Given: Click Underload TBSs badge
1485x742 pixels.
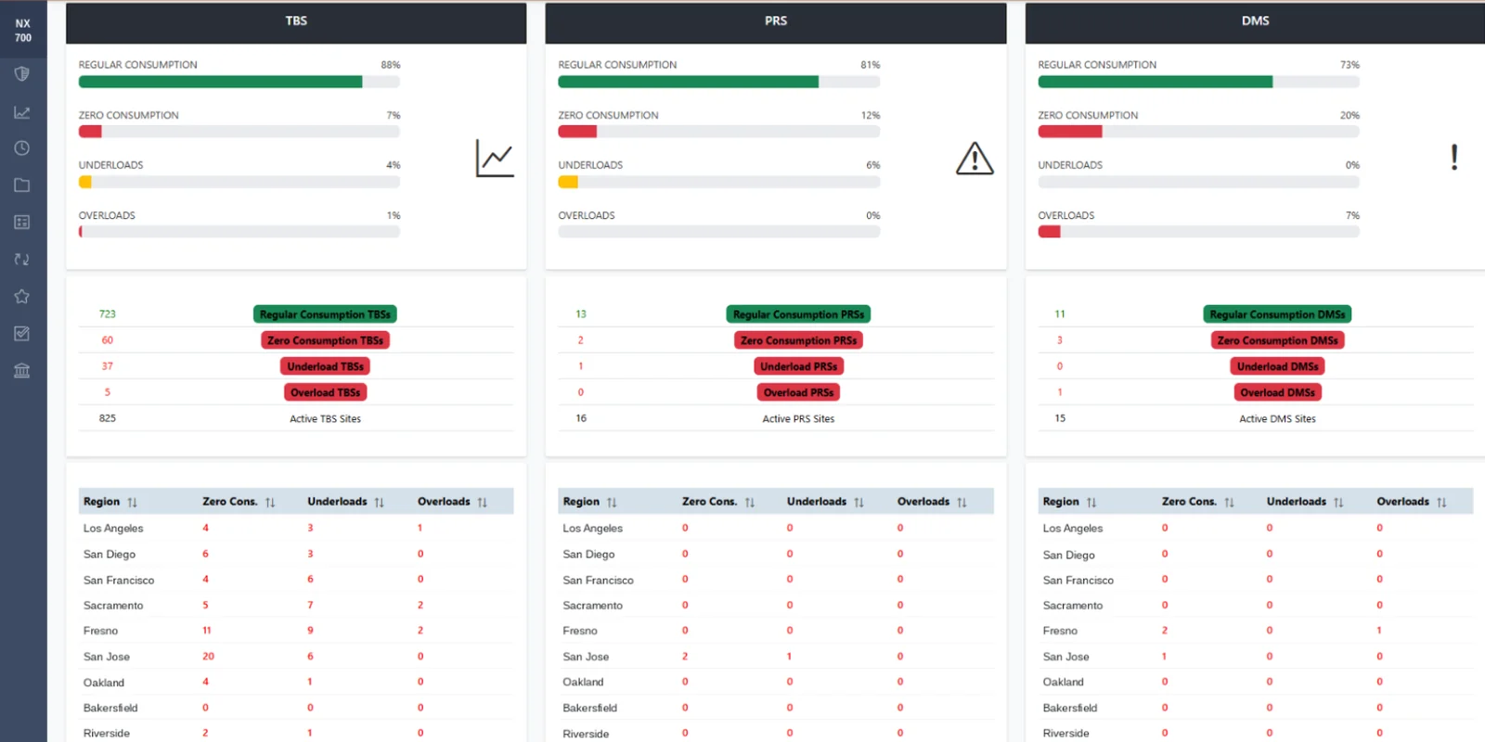Looking at the screenshot, I should pyautogui.click(x=325, y=366).
